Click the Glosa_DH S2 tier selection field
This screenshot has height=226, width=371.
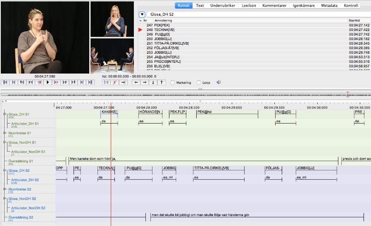click(259, 14)
